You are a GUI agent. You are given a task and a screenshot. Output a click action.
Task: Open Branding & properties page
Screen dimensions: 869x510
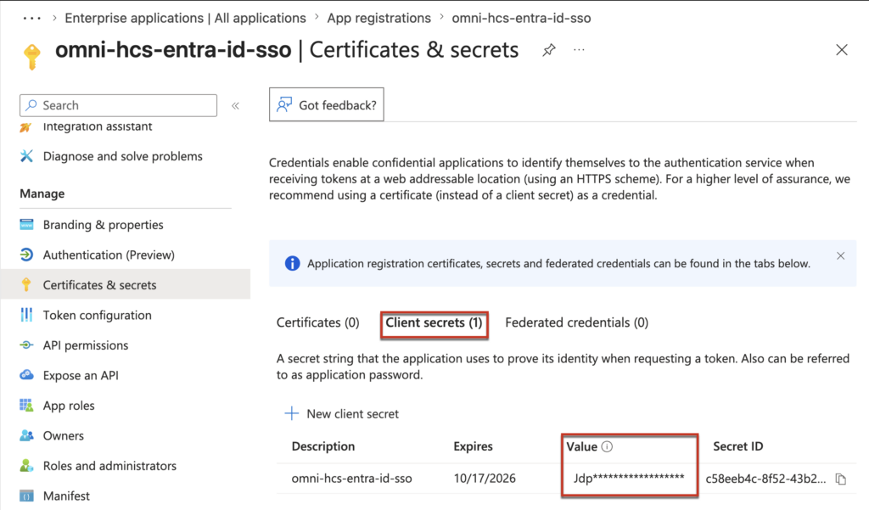click(103, 225)
